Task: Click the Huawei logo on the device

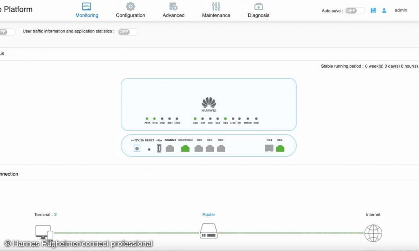Action: [x=209, y=105]
